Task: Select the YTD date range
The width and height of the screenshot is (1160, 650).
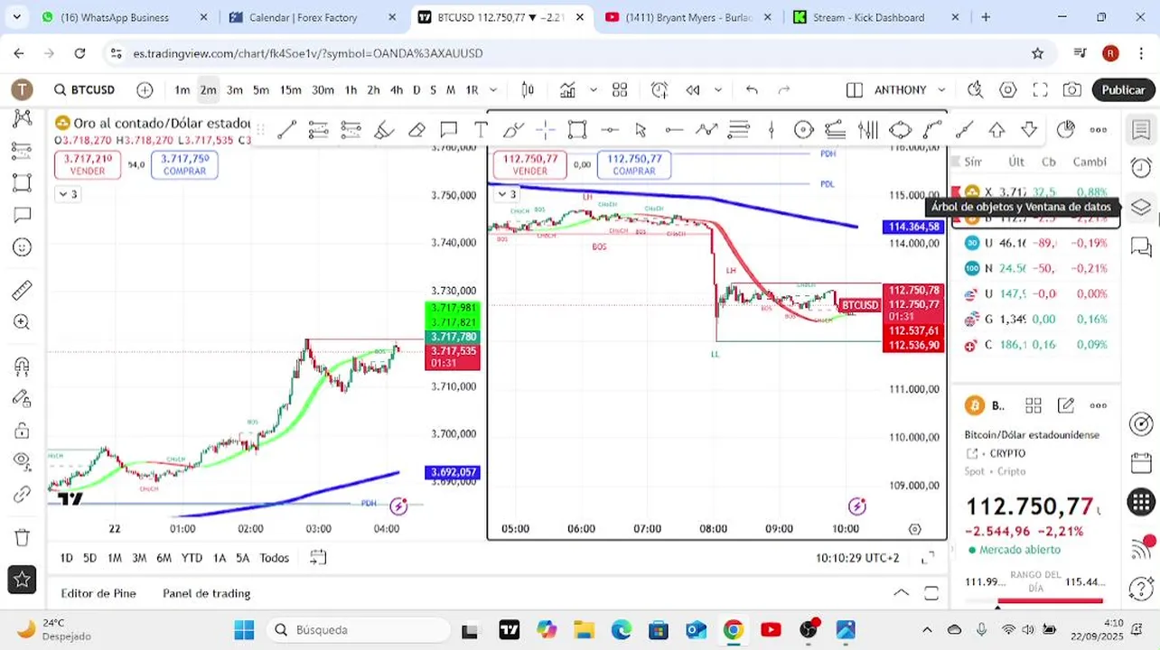Action: point(192,558)
